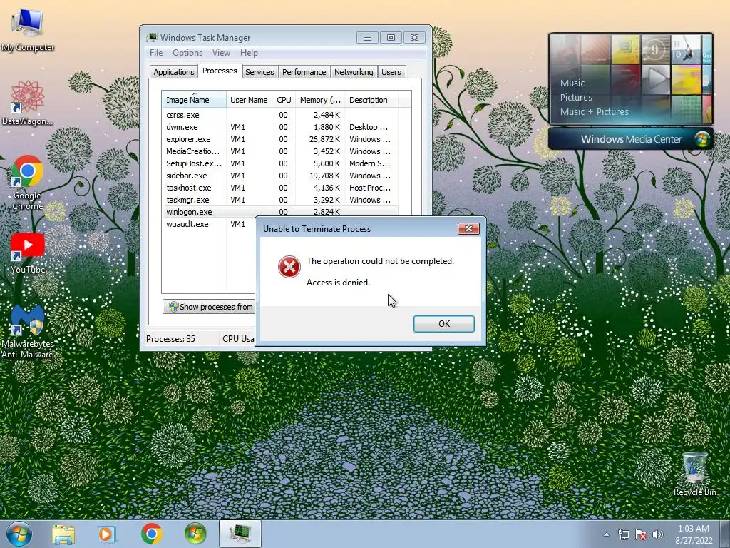Viewport: 730px width, 548px height.
Task: Click the Task Manager title bar icon
Action: [151, 37]
